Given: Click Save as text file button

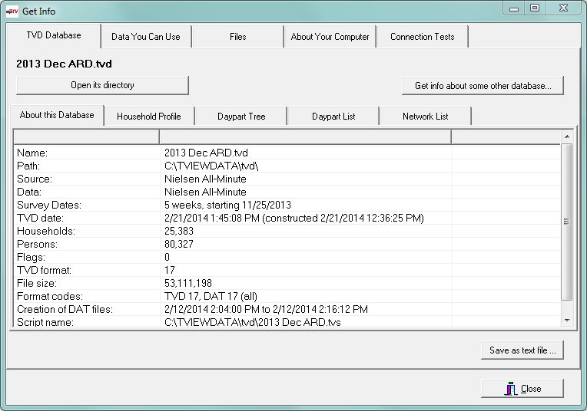Looking at the screenshot, I should (522, 350).
